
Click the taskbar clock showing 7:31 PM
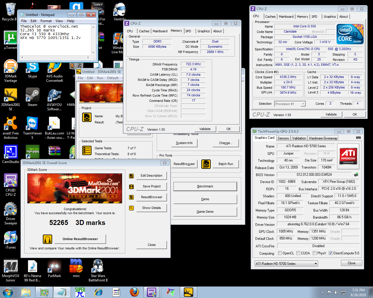(358, 292)
